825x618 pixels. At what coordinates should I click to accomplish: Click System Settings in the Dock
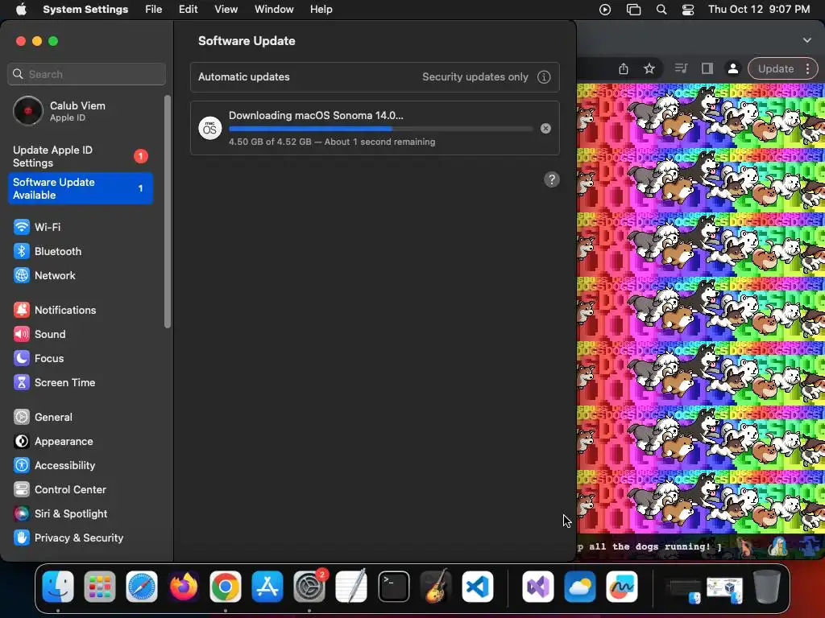(x=309, y=587)
